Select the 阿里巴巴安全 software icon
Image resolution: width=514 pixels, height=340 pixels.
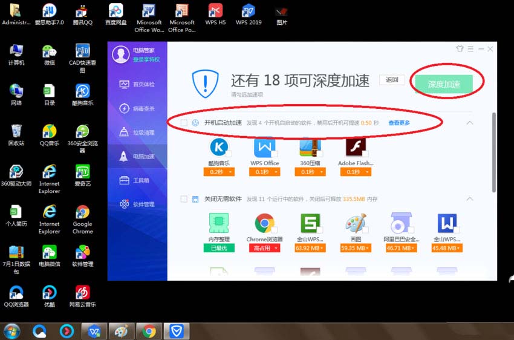[402, 223]
